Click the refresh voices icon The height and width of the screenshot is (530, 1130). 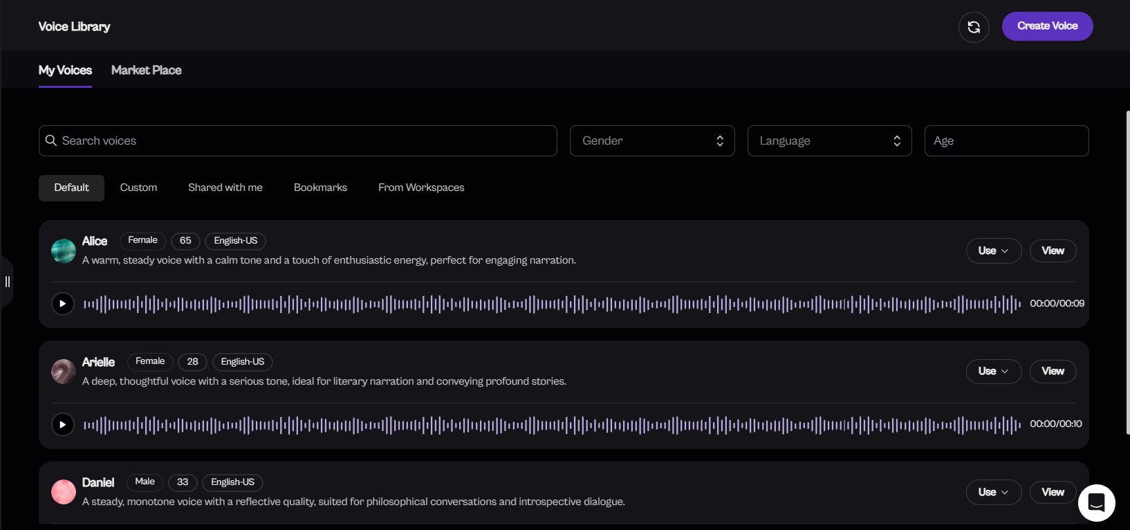973,27
